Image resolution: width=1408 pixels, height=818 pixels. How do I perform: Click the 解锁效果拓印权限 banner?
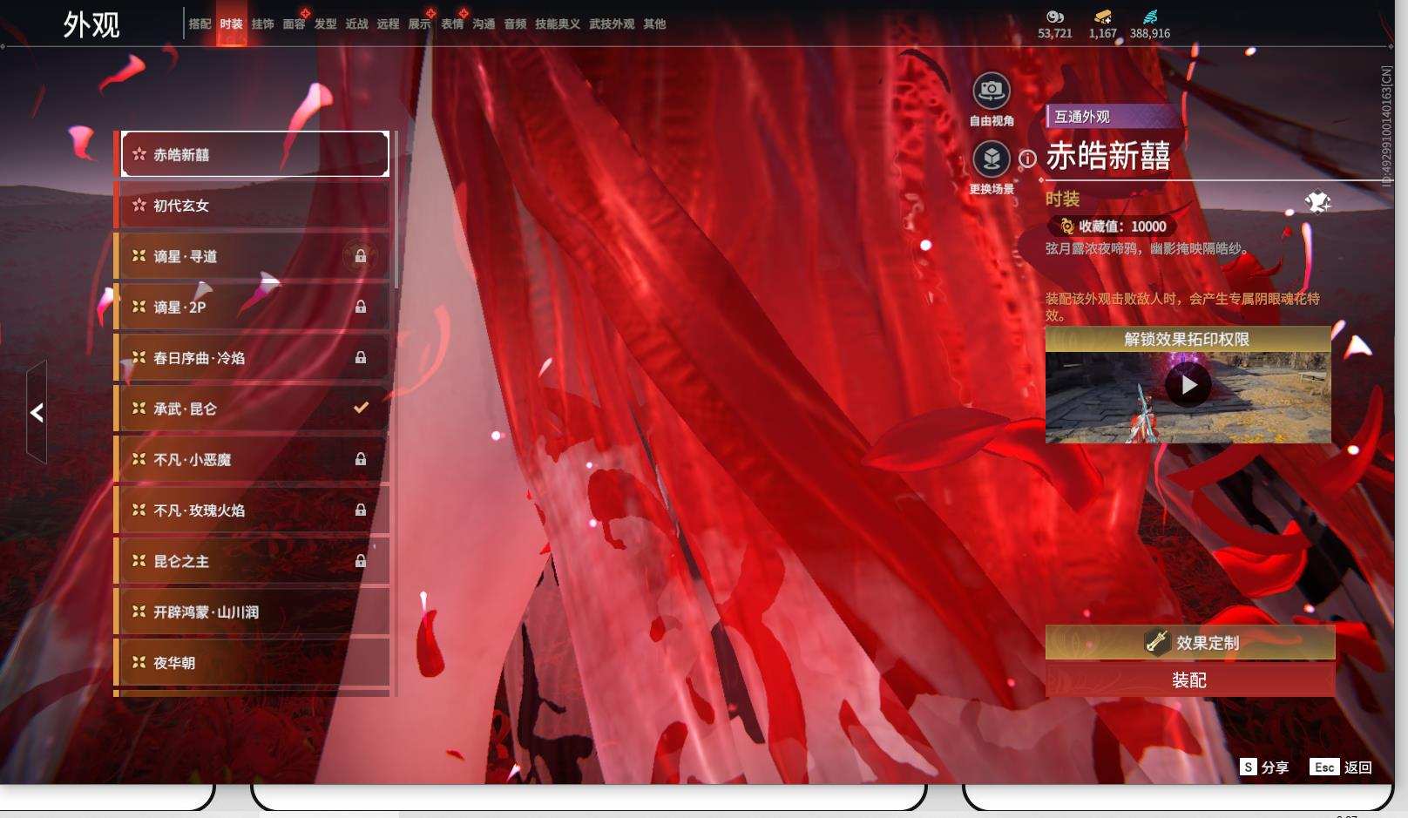(1188, 339)
